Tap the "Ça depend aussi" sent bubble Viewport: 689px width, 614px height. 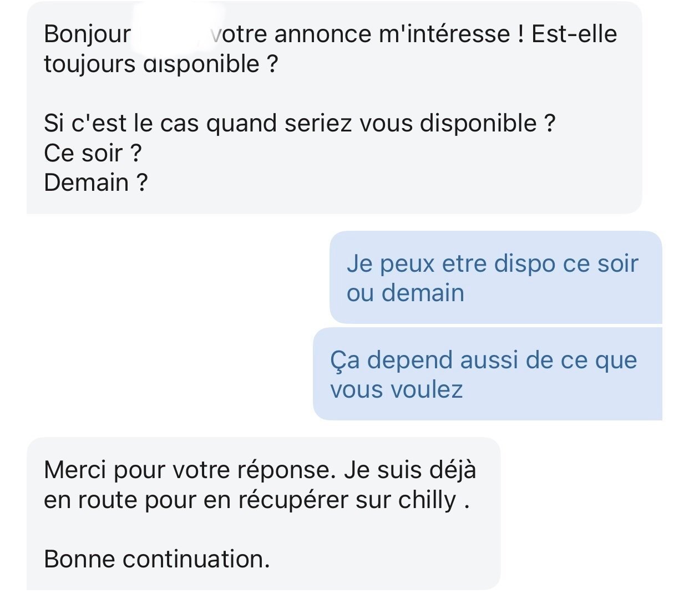click(487, 374)
